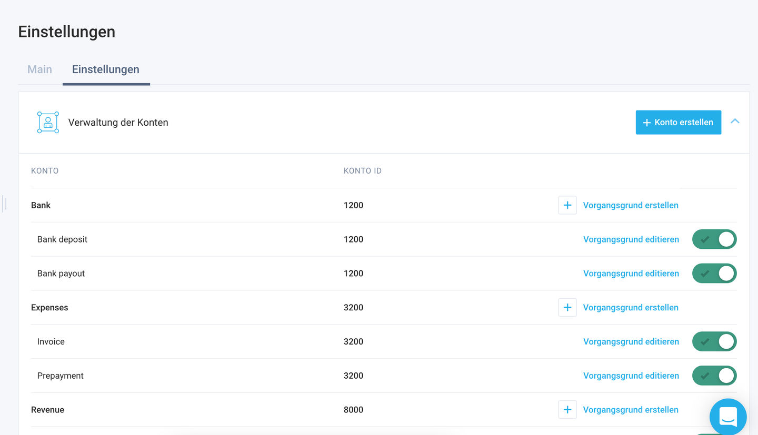Screen dimensions: 758x435
Task: Click Vorgangsgrund editieren for Bank payout
Action: click(x=631, y=274)
